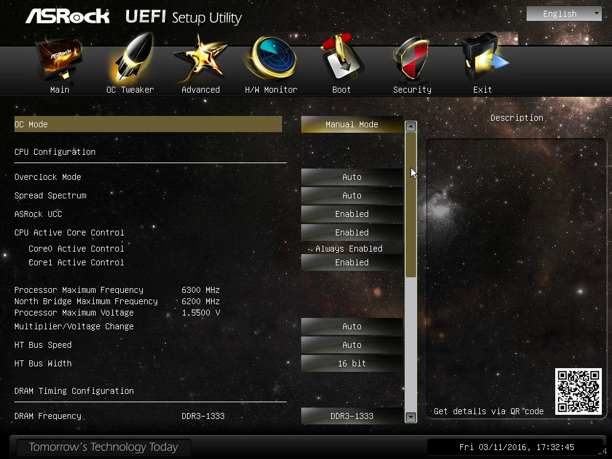The width and height of the screenshot is (612, 459).
Task: Select Core0 Active Control label
Action: tap(76, 249)
